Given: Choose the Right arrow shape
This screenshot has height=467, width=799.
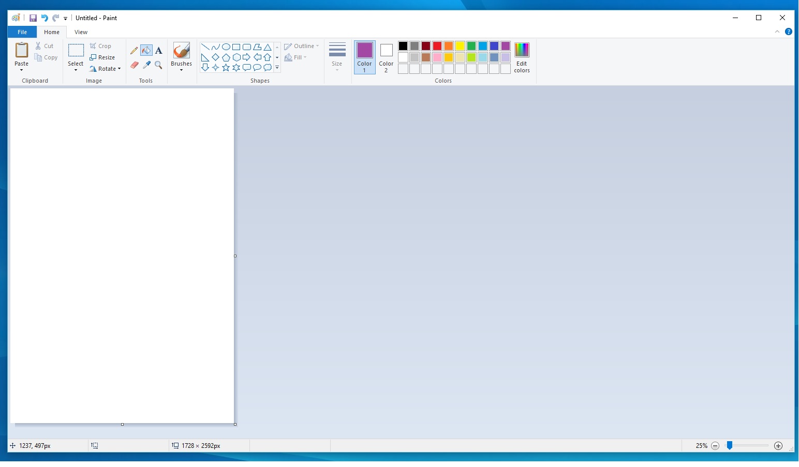Looking at the screenshot, I should pos(247,57).
